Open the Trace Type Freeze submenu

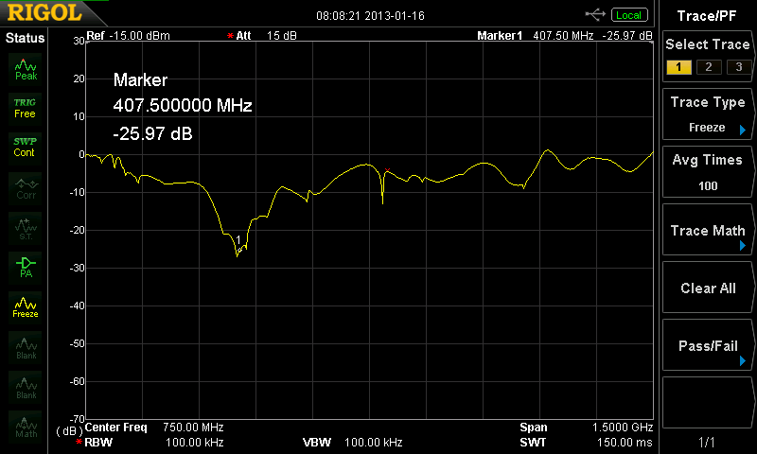click(x=707, y=114)
